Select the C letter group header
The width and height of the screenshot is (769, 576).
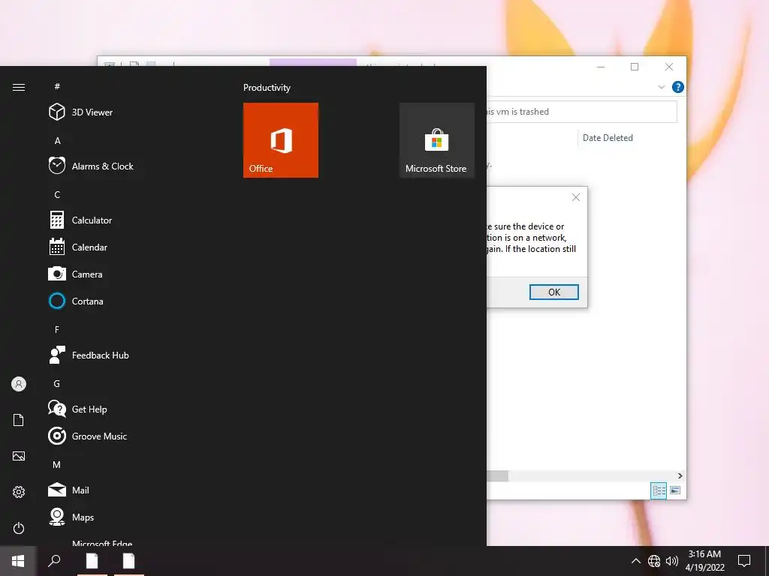click(57, 194)
